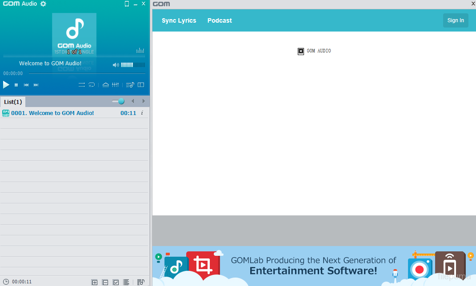
Task: Click the GOM Audio logo title
Action: tap(20, 4)
